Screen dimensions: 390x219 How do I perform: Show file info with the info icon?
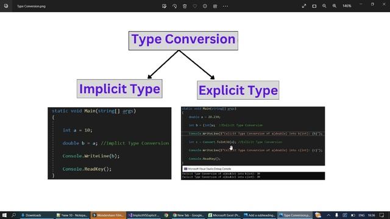coord(205,6)
